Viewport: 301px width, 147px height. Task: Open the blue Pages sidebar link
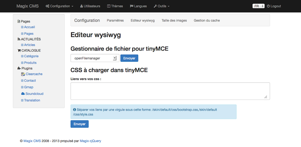[x=29, y=33]
